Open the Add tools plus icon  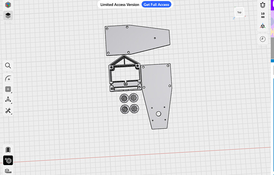8,89
